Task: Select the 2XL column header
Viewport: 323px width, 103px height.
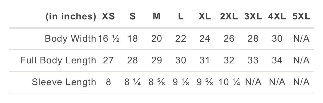Action: [x=229, y=17]
